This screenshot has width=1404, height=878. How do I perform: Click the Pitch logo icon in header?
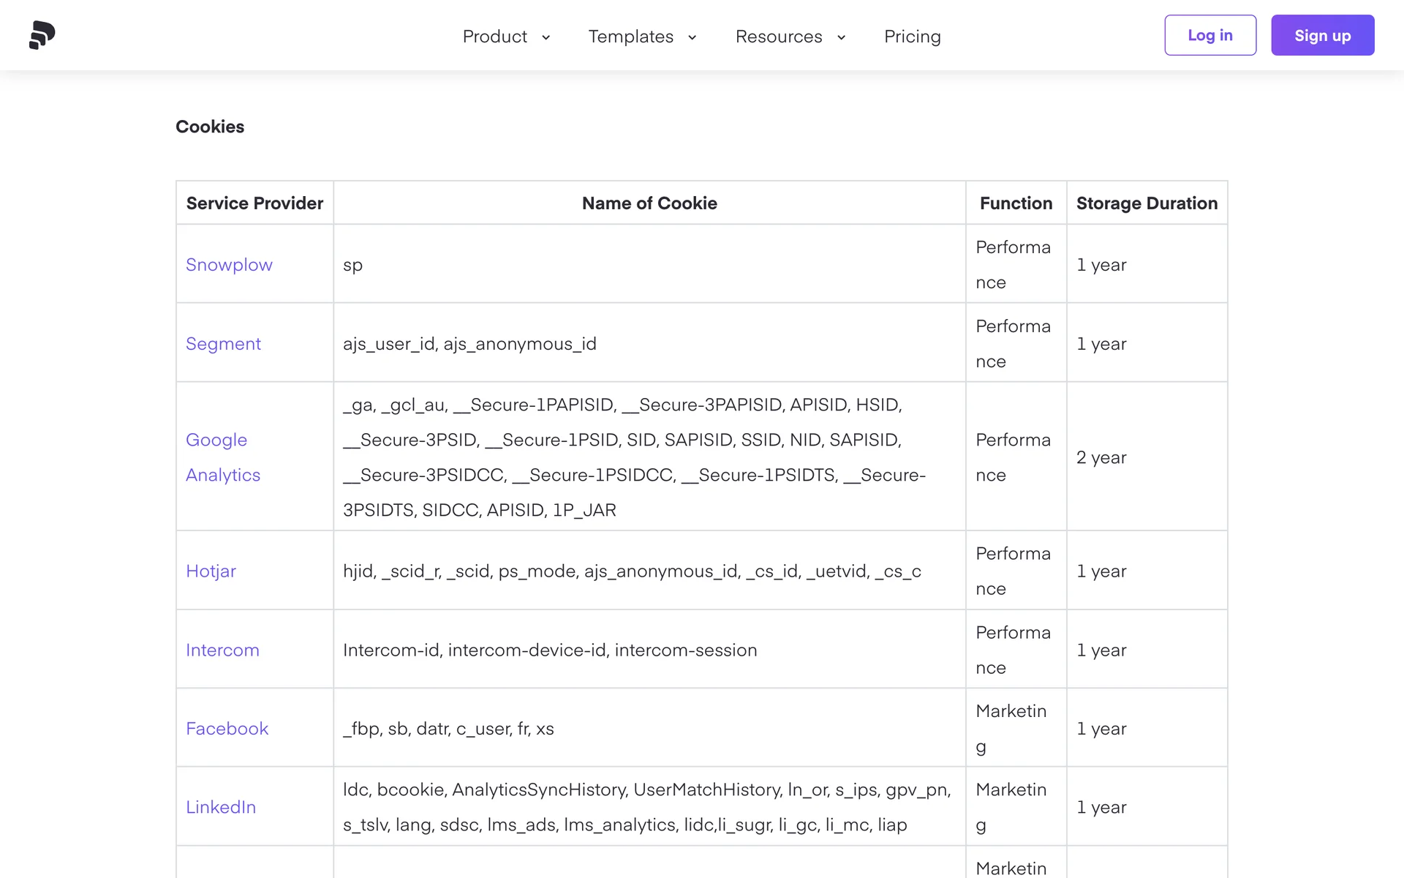click(42, 35)
